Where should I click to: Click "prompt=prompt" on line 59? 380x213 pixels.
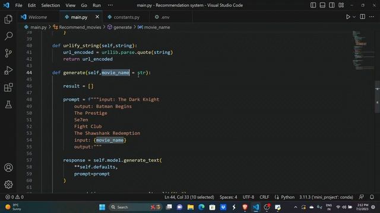click(x=91, y=173)
